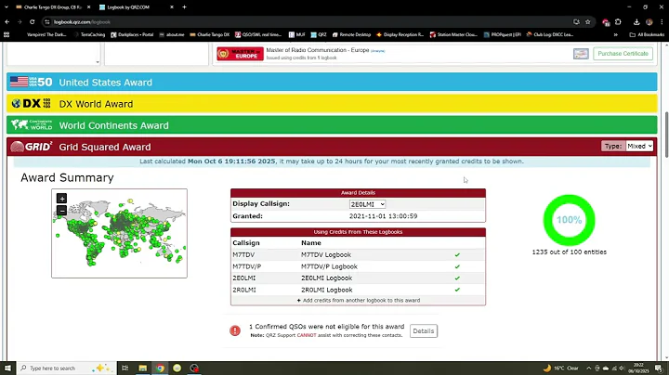Click the green check for M7TDV/P Logbook
This screenshot has height=375, width=669.
click(457, 266)
